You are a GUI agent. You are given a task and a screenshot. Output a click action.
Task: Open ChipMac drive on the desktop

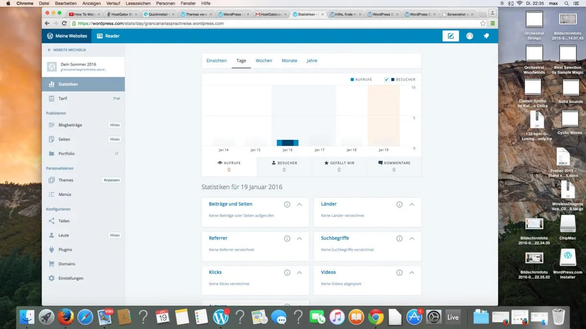point(567,228)
